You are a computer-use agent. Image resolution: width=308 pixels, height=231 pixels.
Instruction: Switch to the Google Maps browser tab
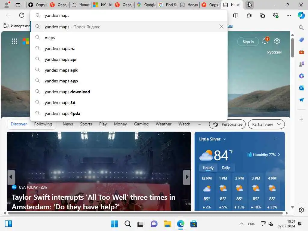coord(146,5)
